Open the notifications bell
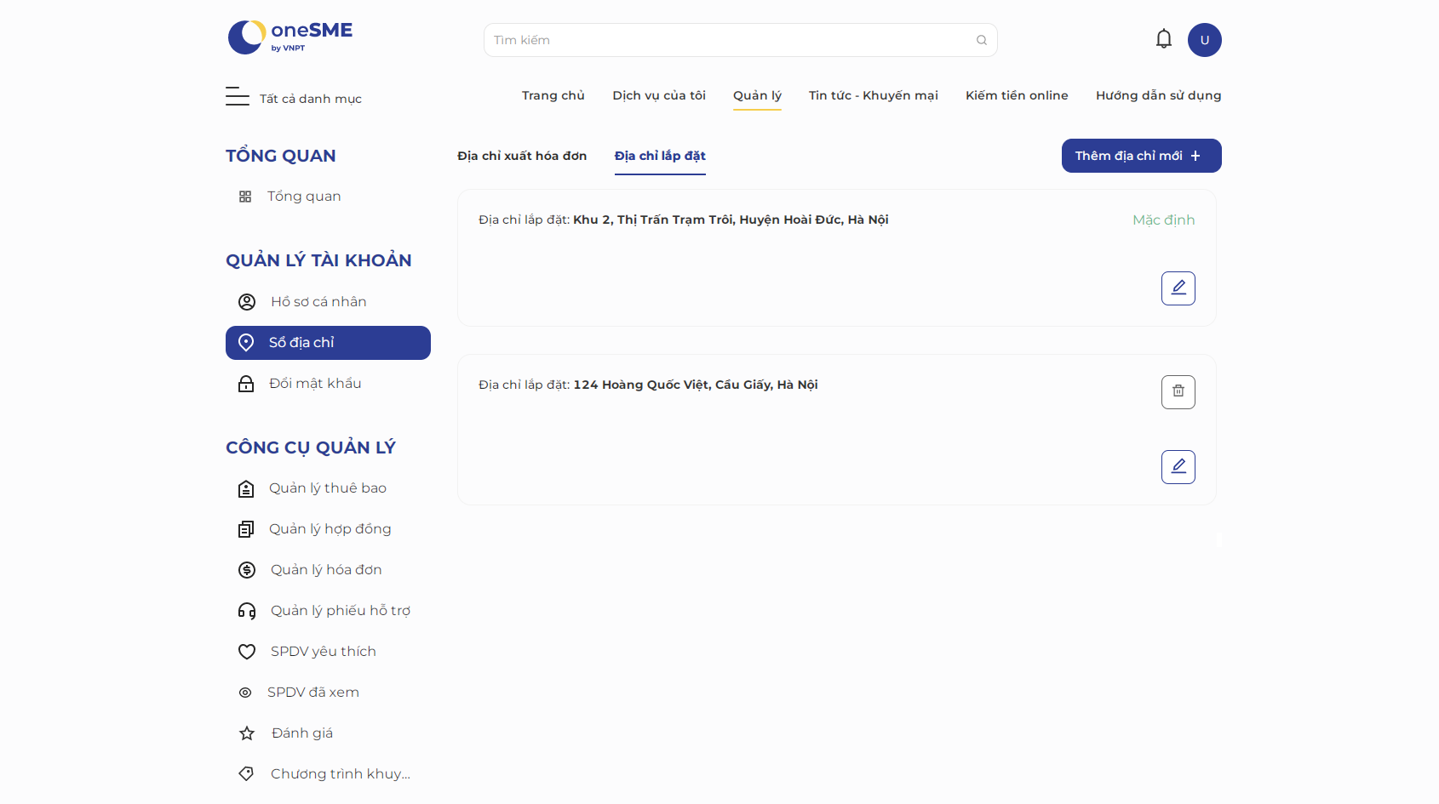1439x804 pixels. 1164,39
